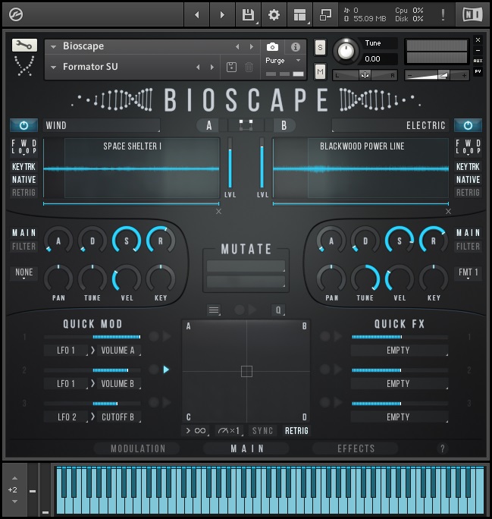Image resolution: width=492 pixels, height=519 pixels.
Task: Open the help question mark icon
Action: point(443,448)
